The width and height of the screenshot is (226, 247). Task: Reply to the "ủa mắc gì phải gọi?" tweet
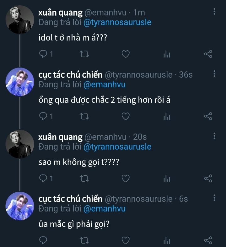(43, 240)
